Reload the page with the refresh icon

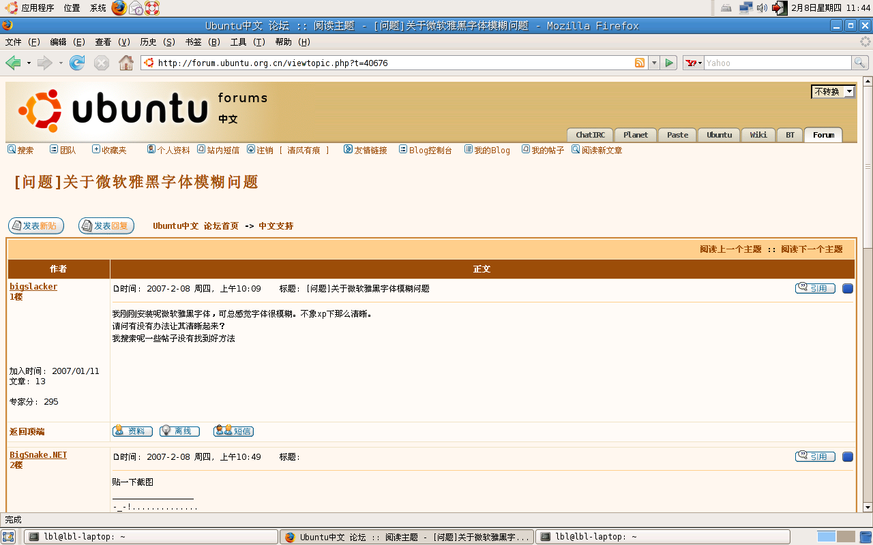[78, 63]
